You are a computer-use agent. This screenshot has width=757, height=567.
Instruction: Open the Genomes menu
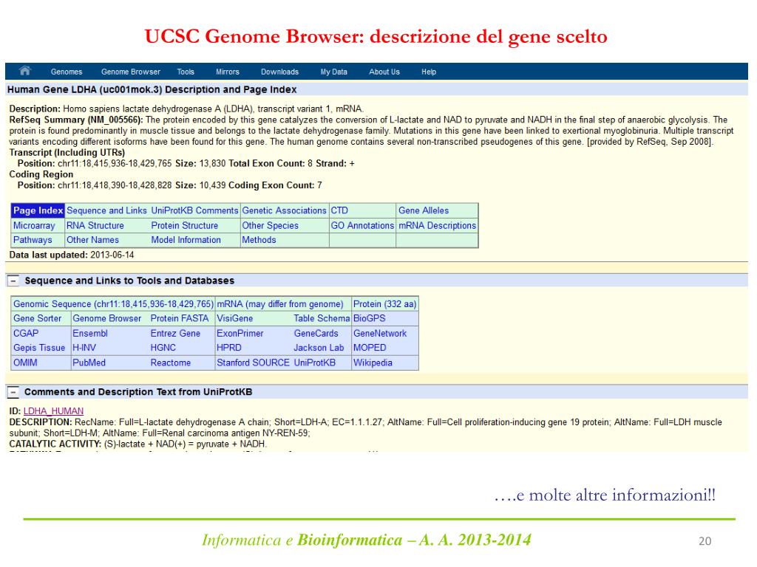[67, 72]
